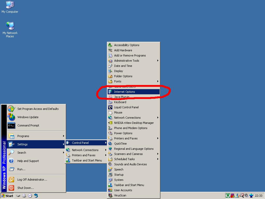Click the drive icon beside the Start button

coord(18,196)
